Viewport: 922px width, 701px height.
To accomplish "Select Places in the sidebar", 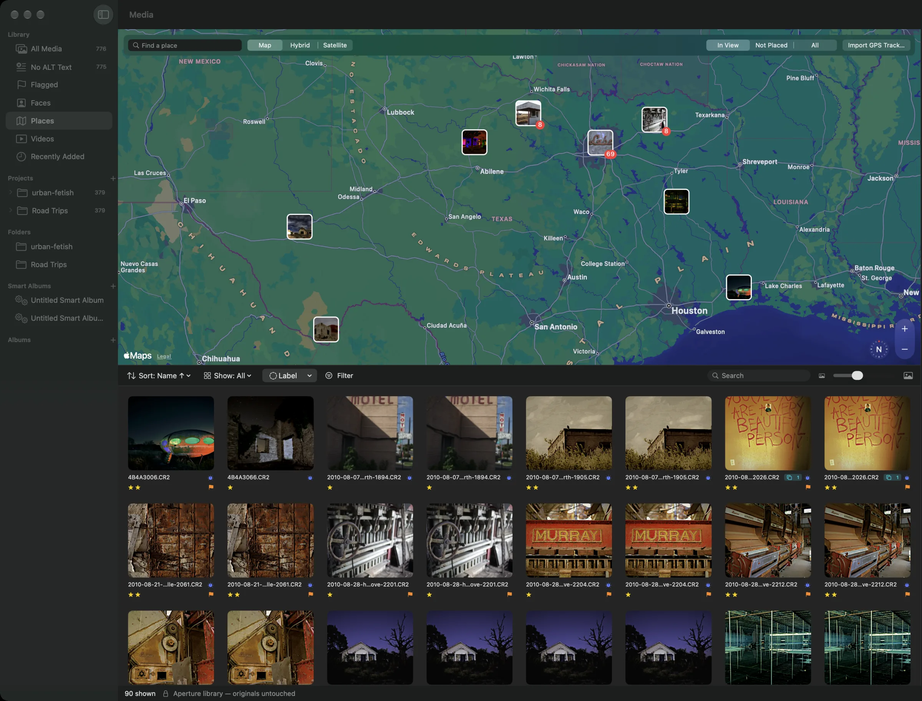I will (59, 121).
